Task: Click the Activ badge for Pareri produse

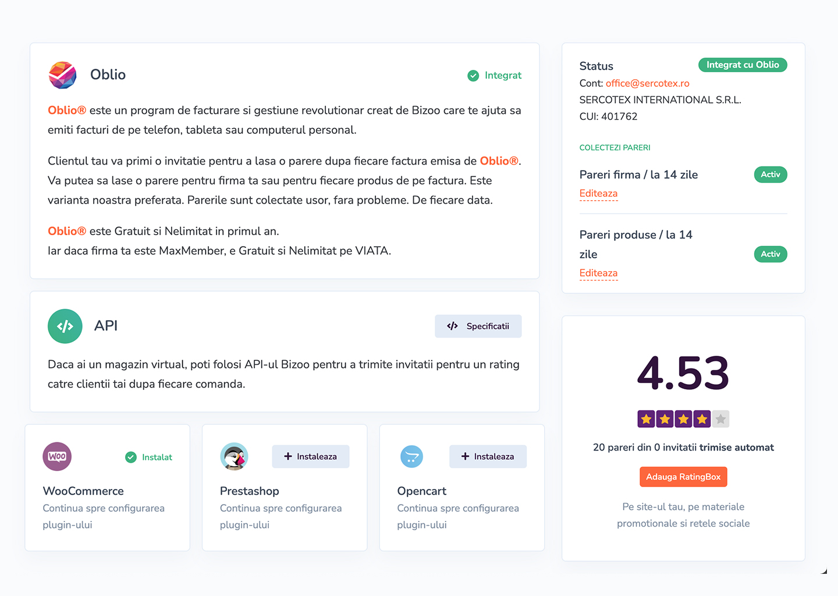Action: 770,254
